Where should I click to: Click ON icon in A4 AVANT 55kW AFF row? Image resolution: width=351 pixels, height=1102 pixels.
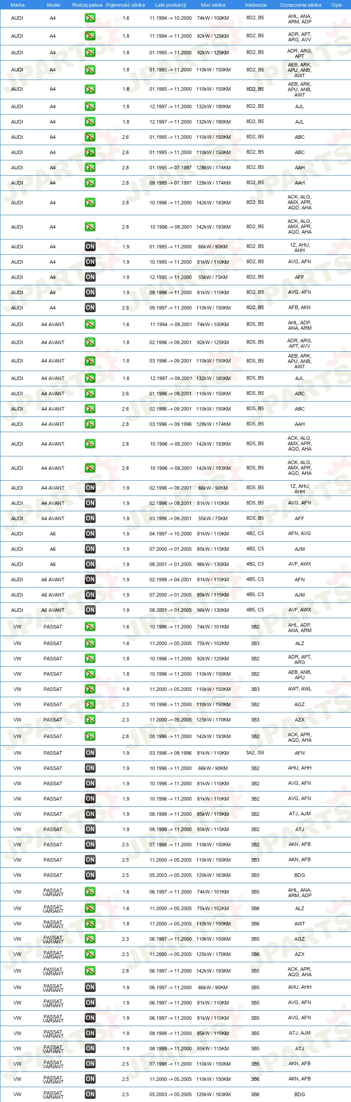(90, 518)
